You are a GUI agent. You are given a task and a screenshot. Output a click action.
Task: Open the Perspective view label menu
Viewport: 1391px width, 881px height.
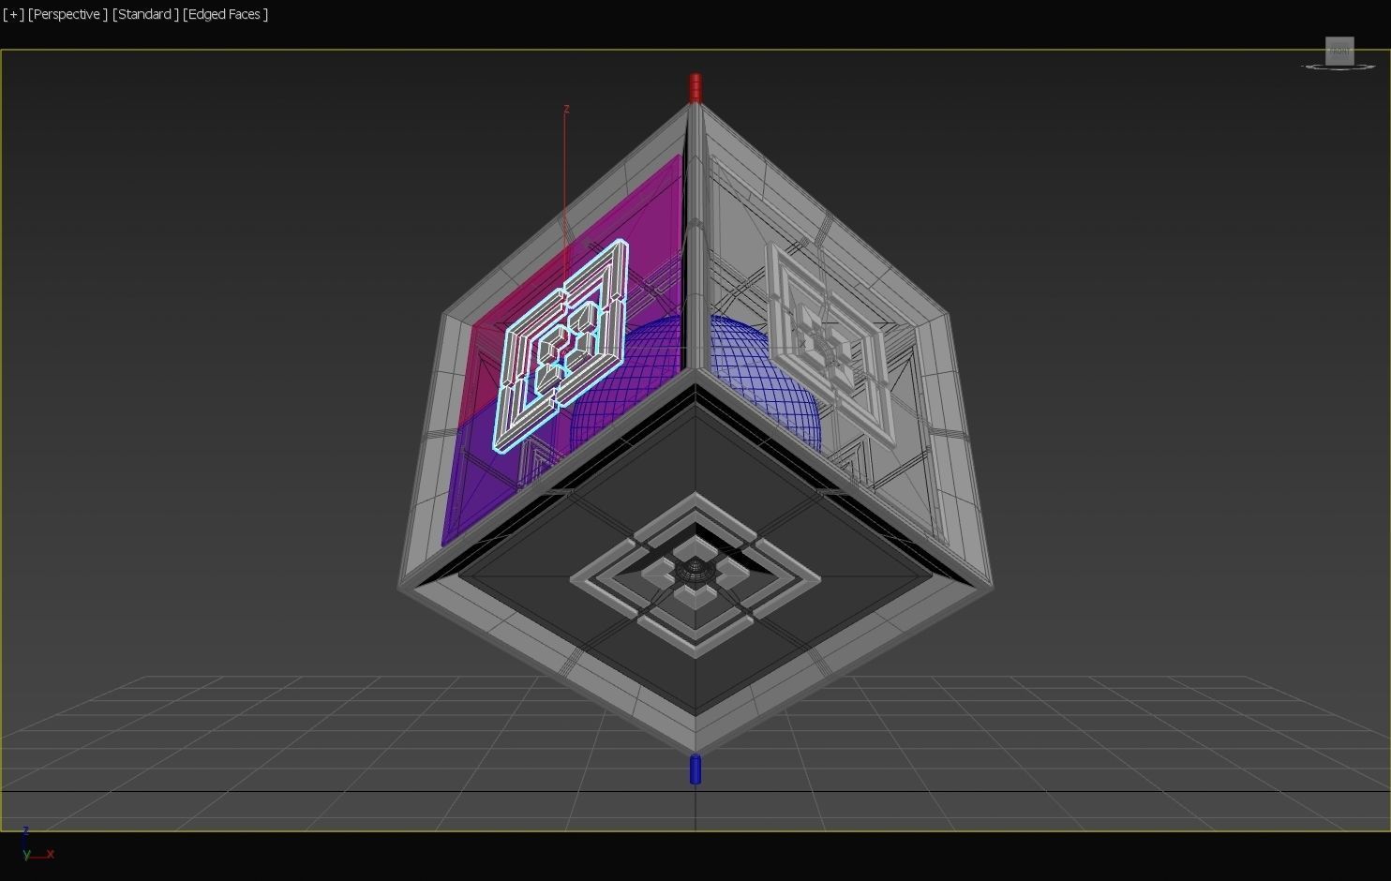point(67,14)
